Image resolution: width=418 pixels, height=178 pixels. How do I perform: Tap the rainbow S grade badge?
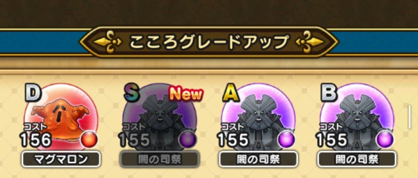(132, 93)
